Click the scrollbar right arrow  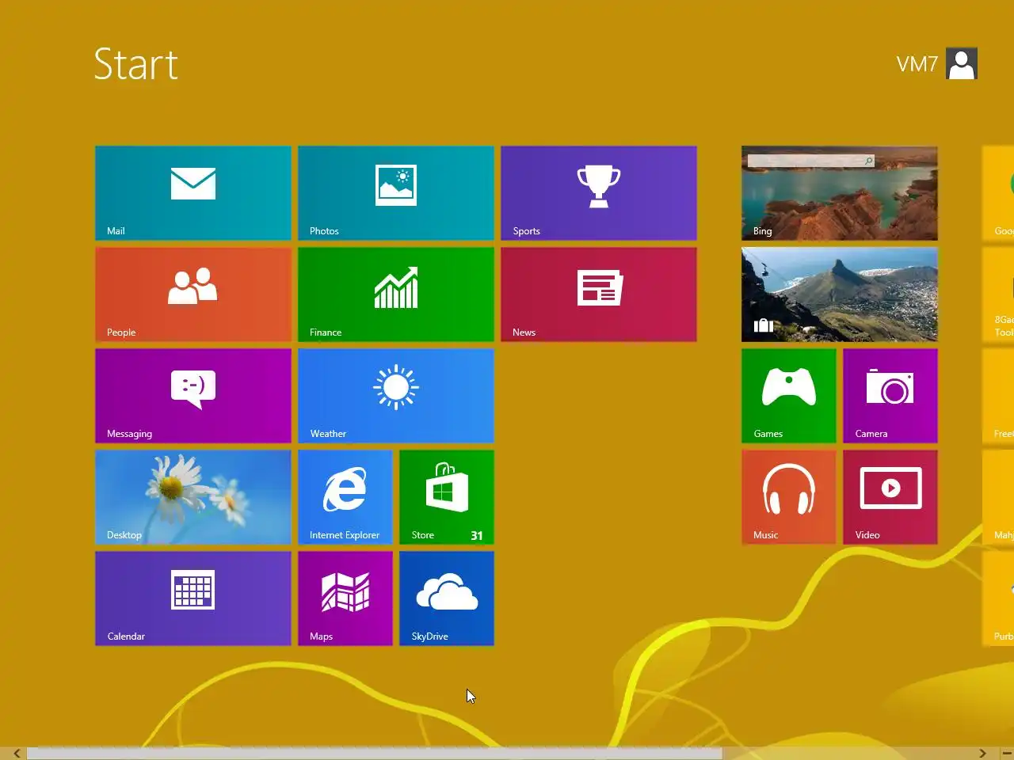click(x=982, y=753)
